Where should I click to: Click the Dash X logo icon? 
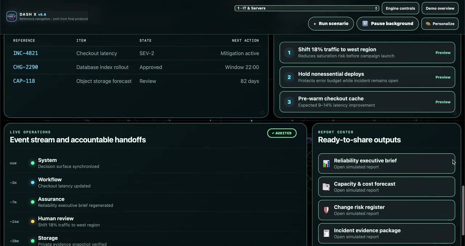coord(12,16)
